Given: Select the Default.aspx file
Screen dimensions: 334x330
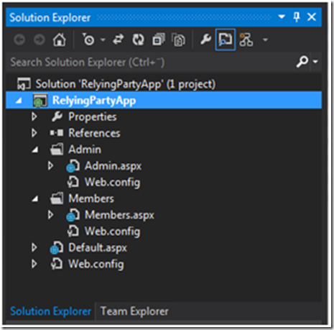Looking at the screenshot, I should 98,247.
